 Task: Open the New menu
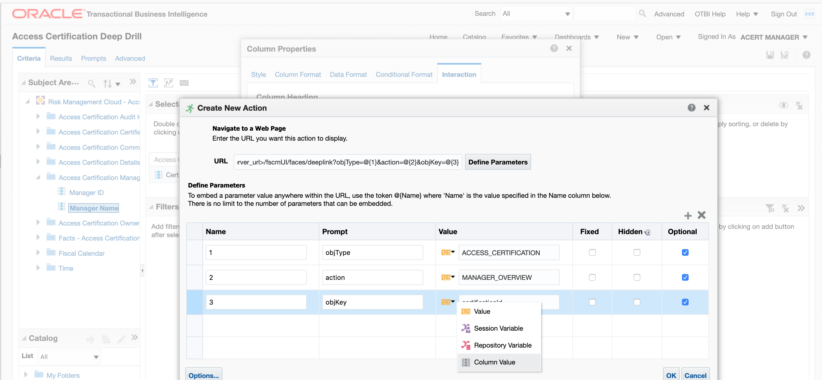[627, 37]
